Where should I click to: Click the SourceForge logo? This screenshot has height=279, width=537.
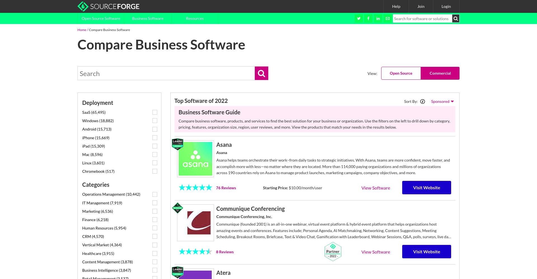coord(108,6)
